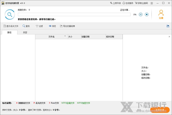Click the '丢失的文件' legend entry
The height and width of the screenshot is (115, 172).
coord(39,103)
